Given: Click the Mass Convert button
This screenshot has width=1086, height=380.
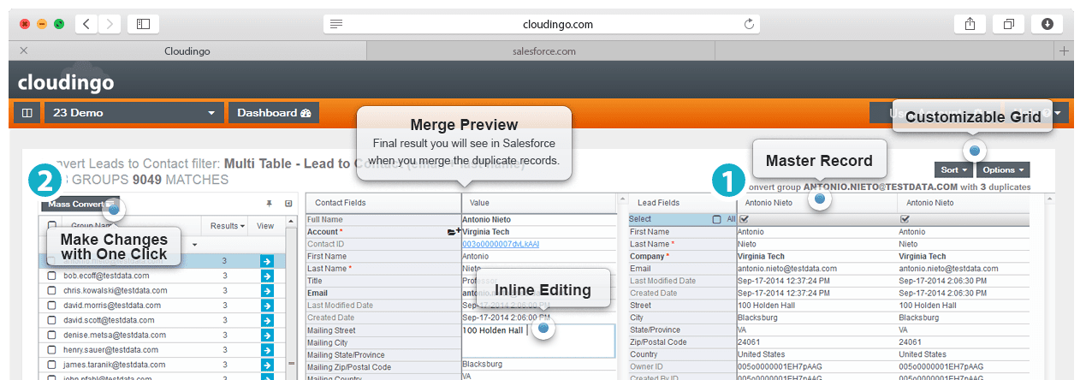Looking at the screenshot, I should click(80, 205).
